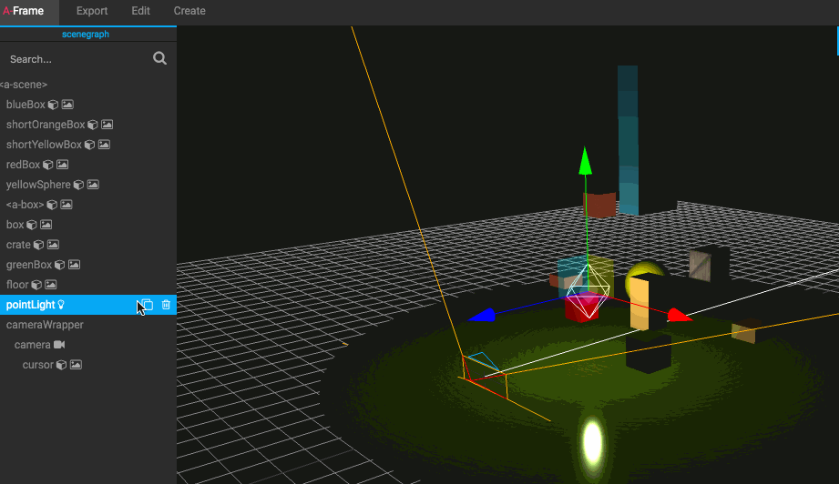Click the video camera icon beside camera
The width and height of the screenshot is (839, 484).
click(x=59, y=345)
